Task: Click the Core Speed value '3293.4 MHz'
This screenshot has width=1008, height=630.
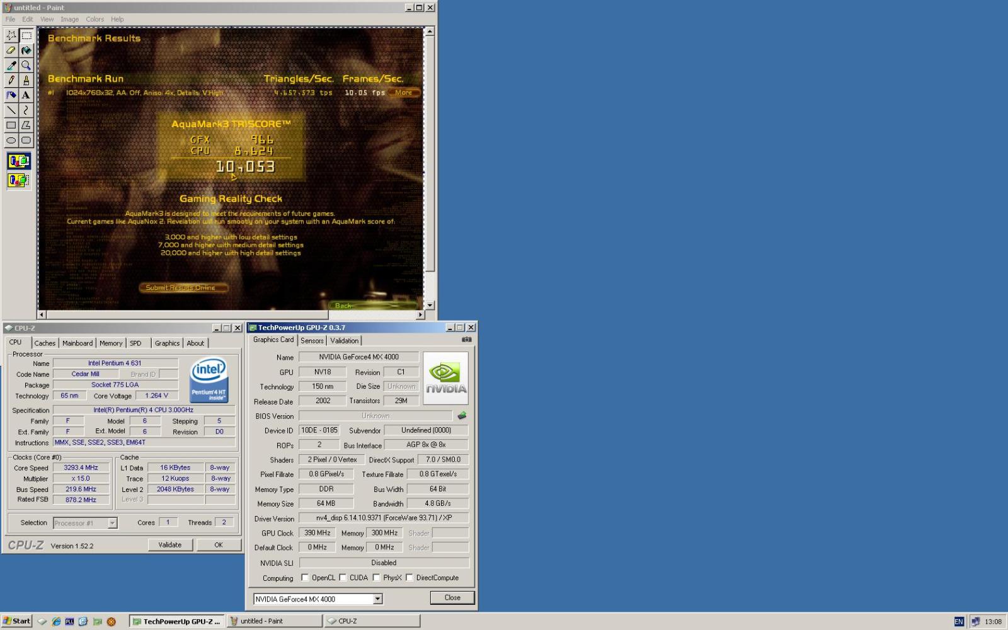Action: pos(81,468)
